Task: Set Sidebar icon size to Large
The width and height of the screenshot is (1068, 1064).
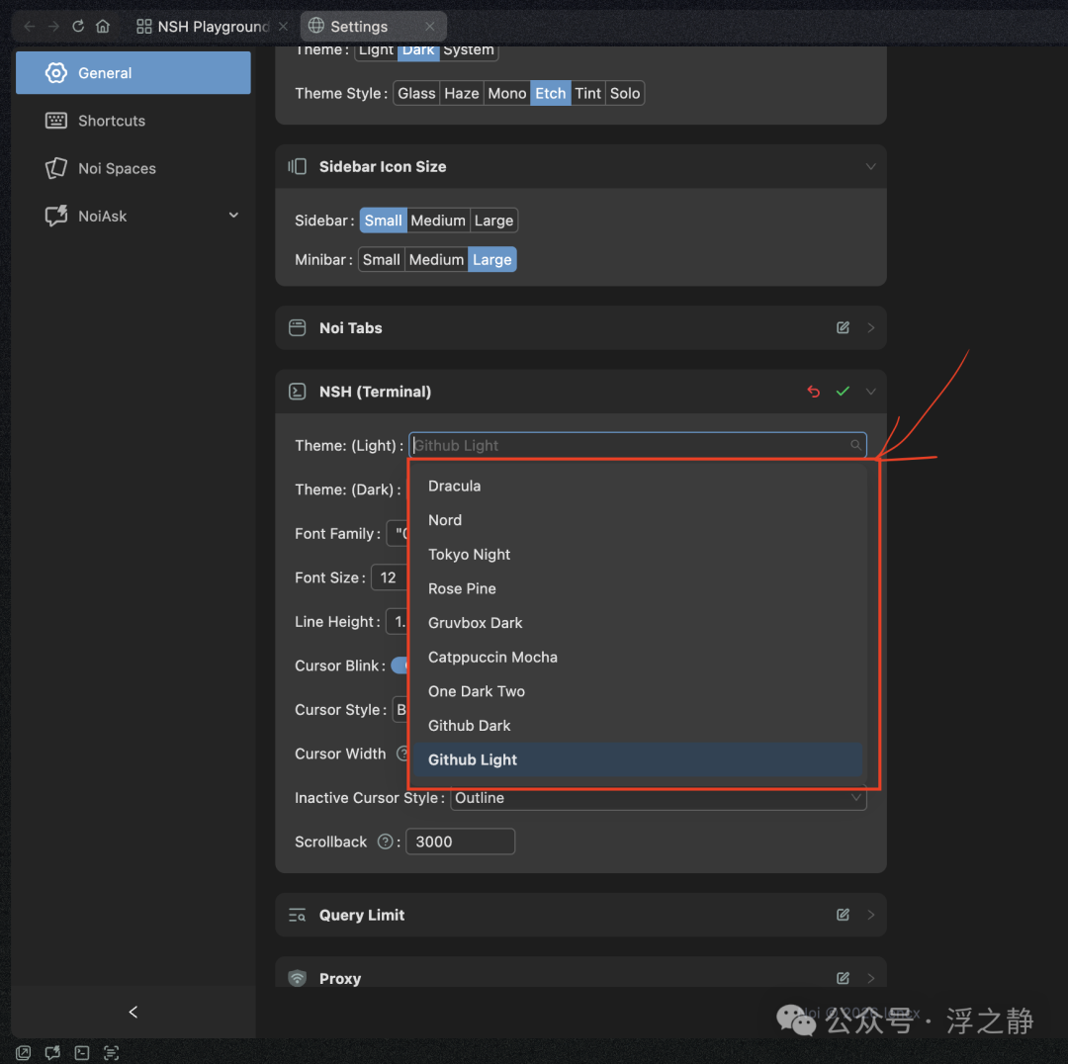Action: (x=493, y=221)
